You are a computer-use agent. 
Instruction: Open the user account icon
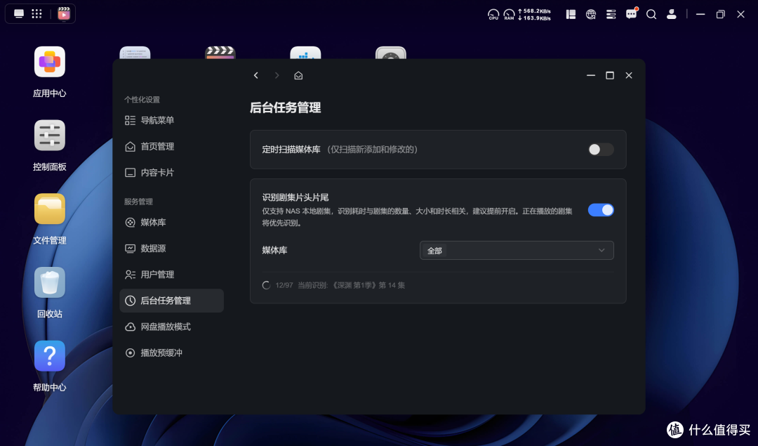(672, 15)
